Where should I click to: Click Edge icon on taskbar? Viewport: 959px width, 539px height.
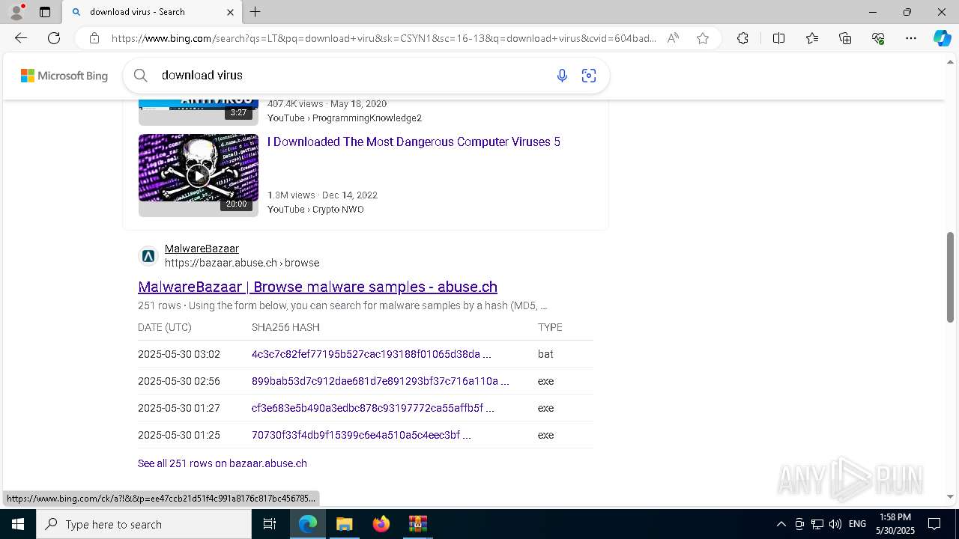(x=308, y=524)
